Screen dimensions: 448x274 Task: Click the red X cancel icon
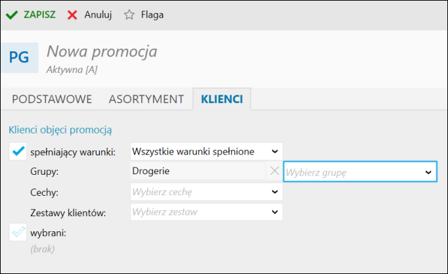pos(72,15)
